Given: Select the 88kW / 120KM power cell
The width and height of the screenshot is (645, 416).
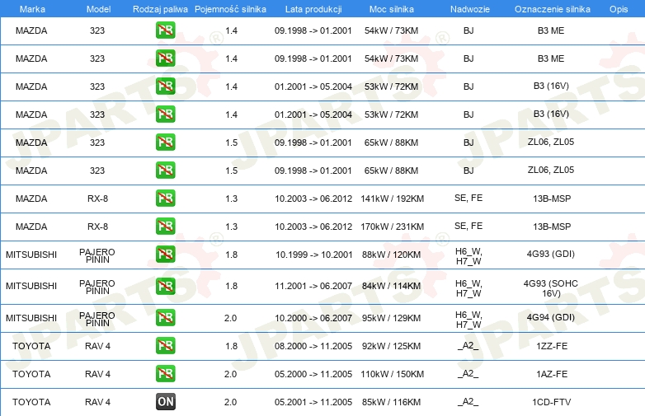Looking at the screenshot, I should 391,255.
